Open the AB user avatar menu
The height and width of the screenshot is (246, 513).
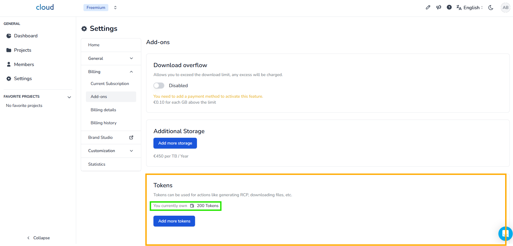pos(505,8)
